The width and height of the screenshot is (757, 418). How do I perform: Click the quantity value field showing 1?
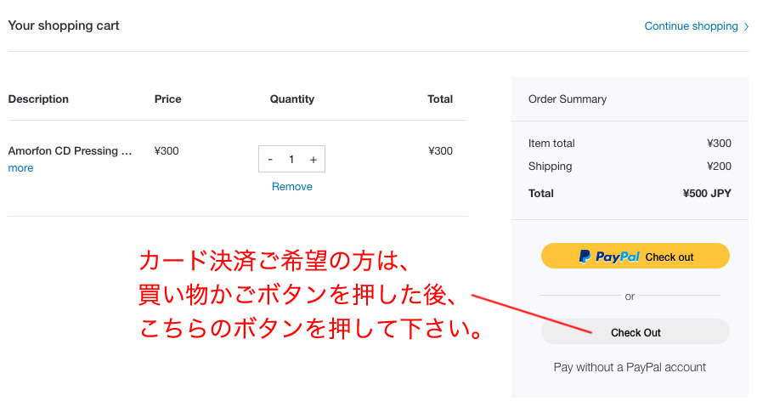pyautogui.click(x=291, y=159)
